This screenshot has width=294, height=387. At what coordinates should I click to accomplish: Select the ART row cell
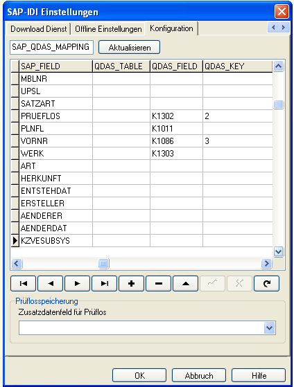click(x=55, y=166)
